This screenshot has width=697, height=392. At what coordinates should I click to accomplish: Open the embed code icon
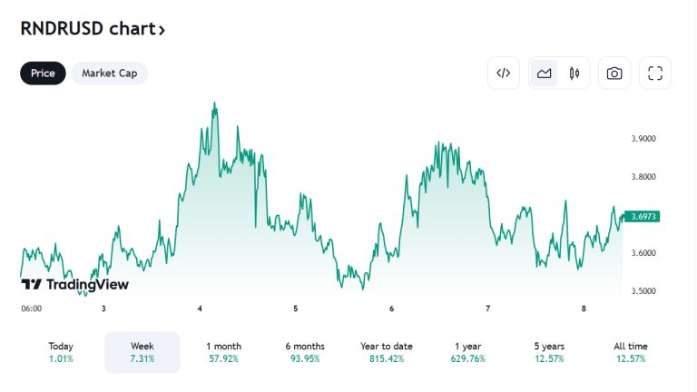(x=504, y=73)
